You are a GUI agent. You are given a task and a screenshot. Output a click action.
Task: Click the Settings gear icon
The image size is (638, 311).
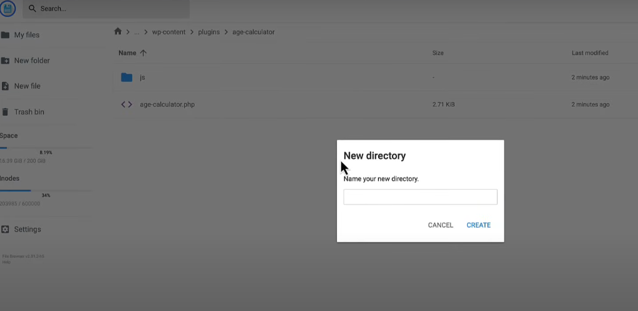tap(5, 230)
